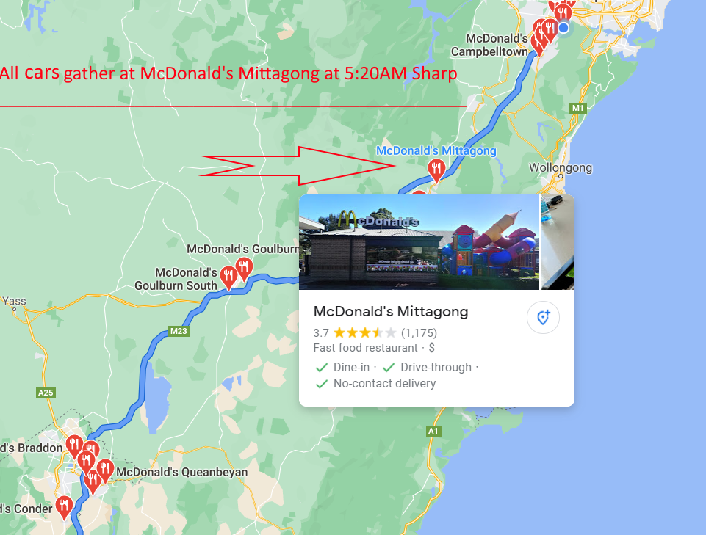The height and width of the screenshot is (535, 706).
Task: Click the M23 highway shield
Action: coord(179,331)
